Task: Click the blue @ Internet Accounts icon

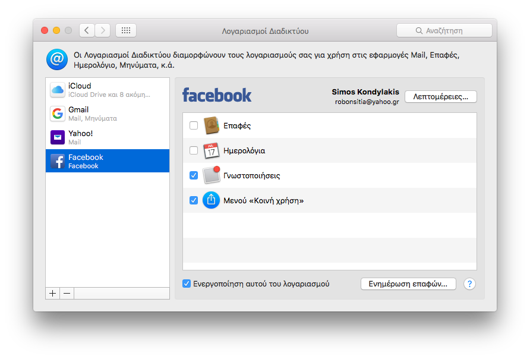Action: pos(57,59)
